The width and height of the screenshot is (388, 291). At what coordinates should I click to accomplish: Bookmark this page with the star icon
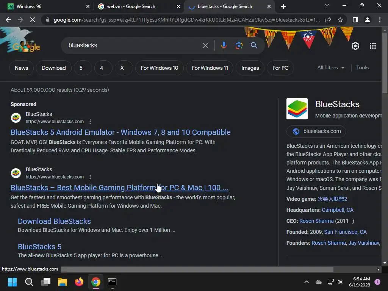click(x=340, y=20)
